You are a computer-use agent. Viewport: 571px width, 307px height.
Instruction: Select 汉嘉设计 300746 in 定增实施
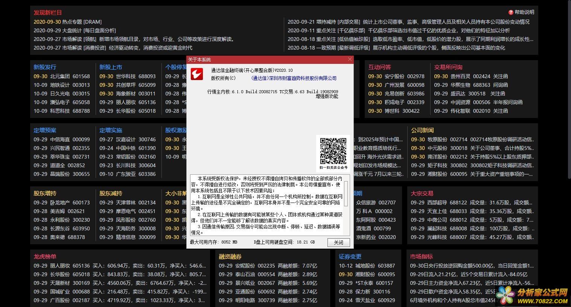coord(128,139)
